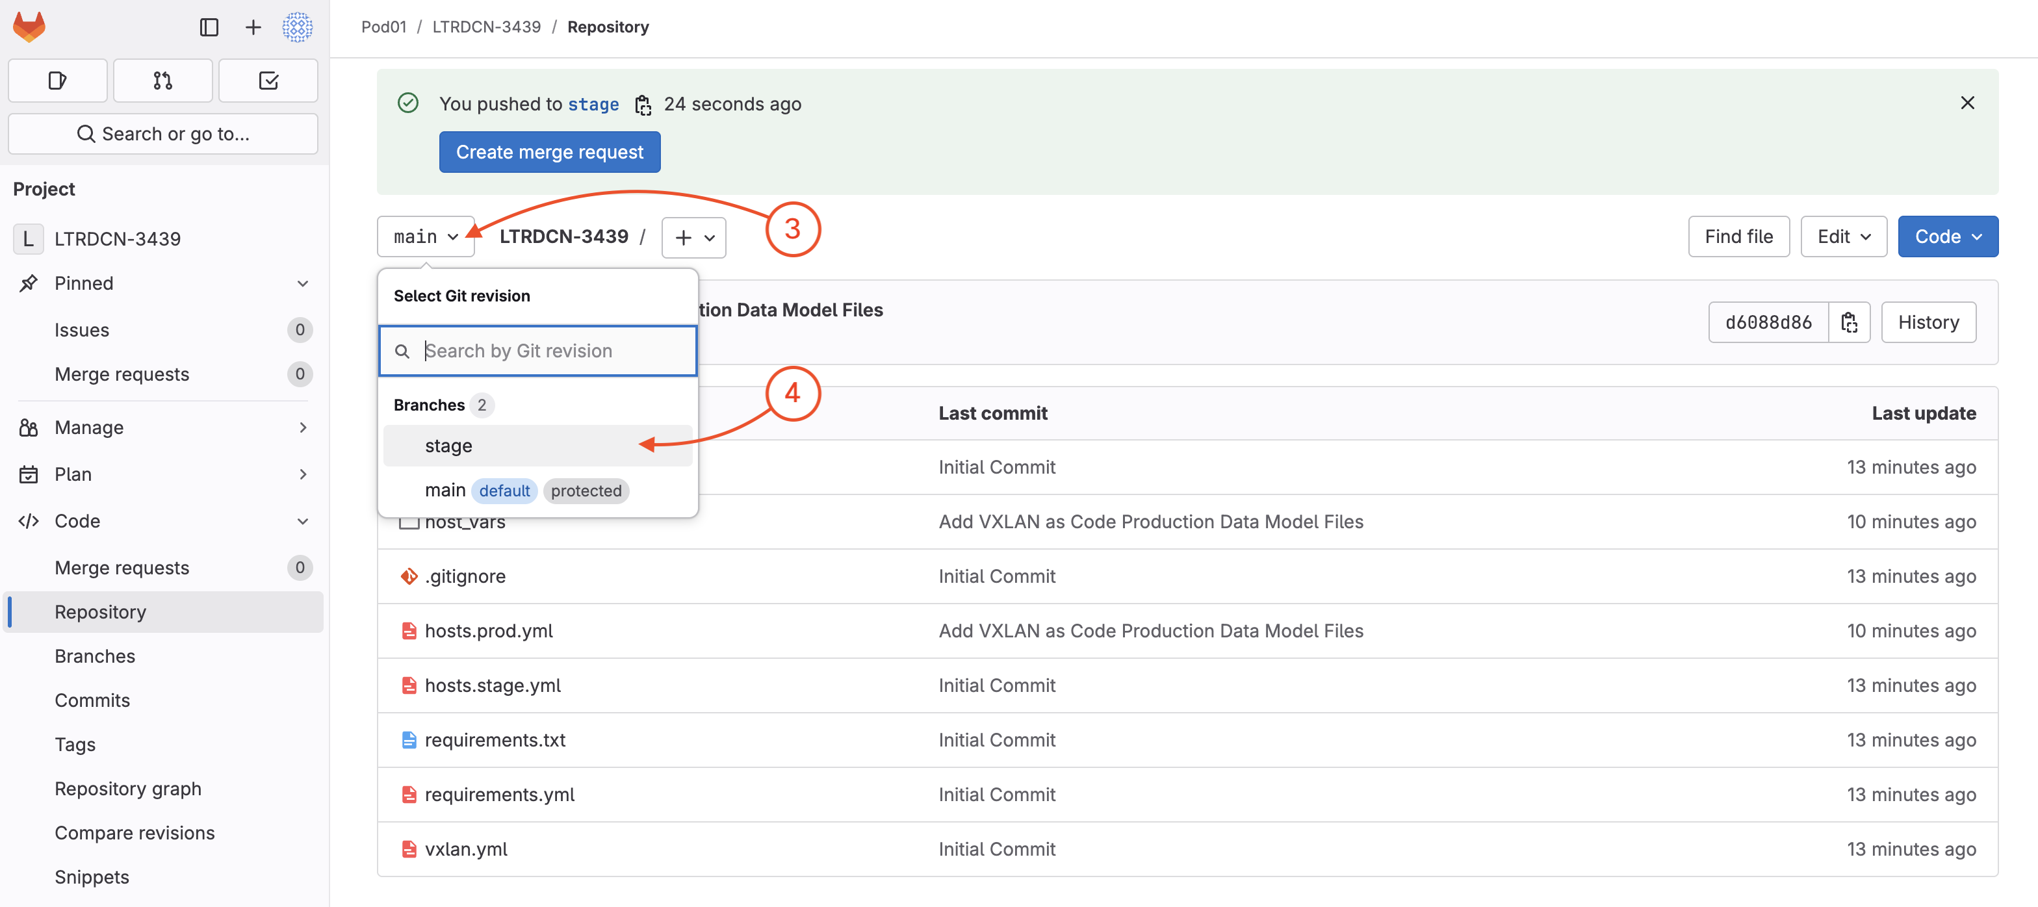
Task: Open the hosts.prod.yml file
Action: point(488,630)
